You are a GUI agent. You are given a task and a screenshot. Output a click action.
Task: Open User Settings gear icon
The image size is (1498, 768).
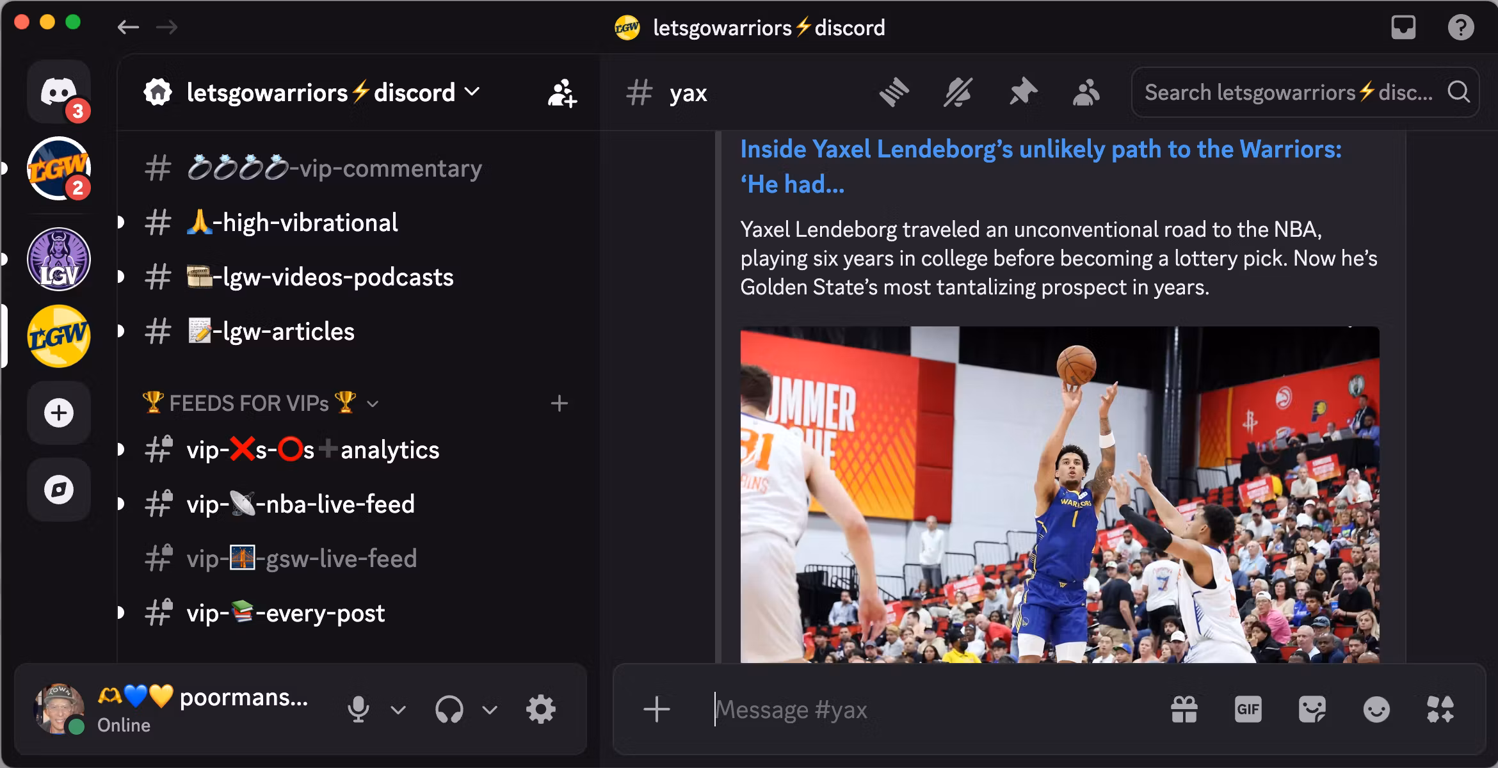(x=541, y=709)
